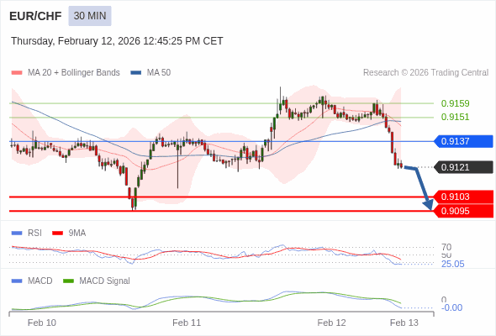Click the MACD value -0.00
496x336 pixels.
pyautogui.click(x=451, y=307)
